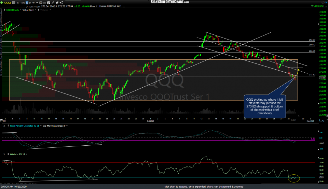Screen dimensions: 328x189
Task: Switch to the Weekly 'W' timeframe
Action: [33, 3]
